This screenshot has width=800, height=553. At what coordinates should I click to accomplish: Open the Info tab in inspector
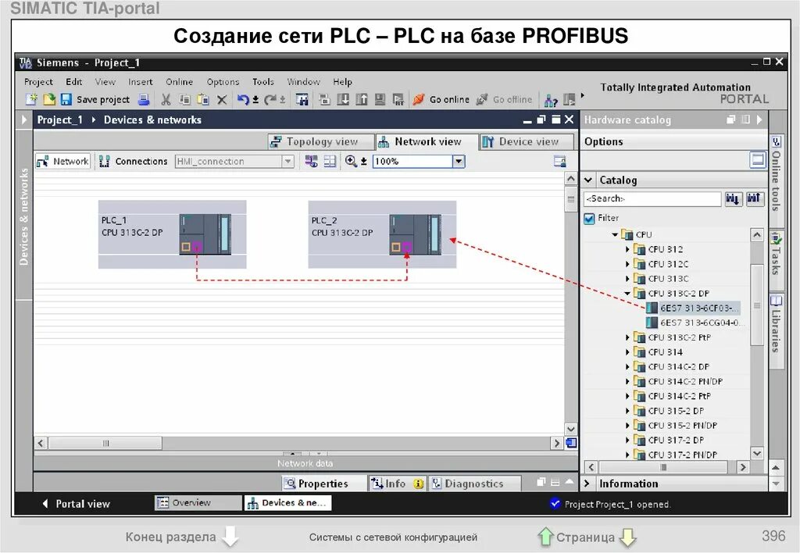(396, 483)
